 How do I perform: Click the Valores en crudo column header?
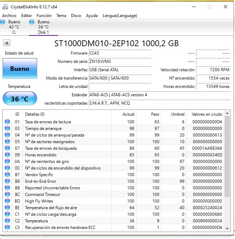click(205, 114)
